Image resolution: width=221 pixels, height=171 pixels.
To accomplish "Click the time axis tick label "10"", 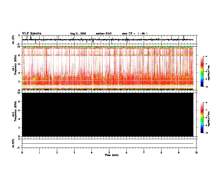I will point(196,153).
